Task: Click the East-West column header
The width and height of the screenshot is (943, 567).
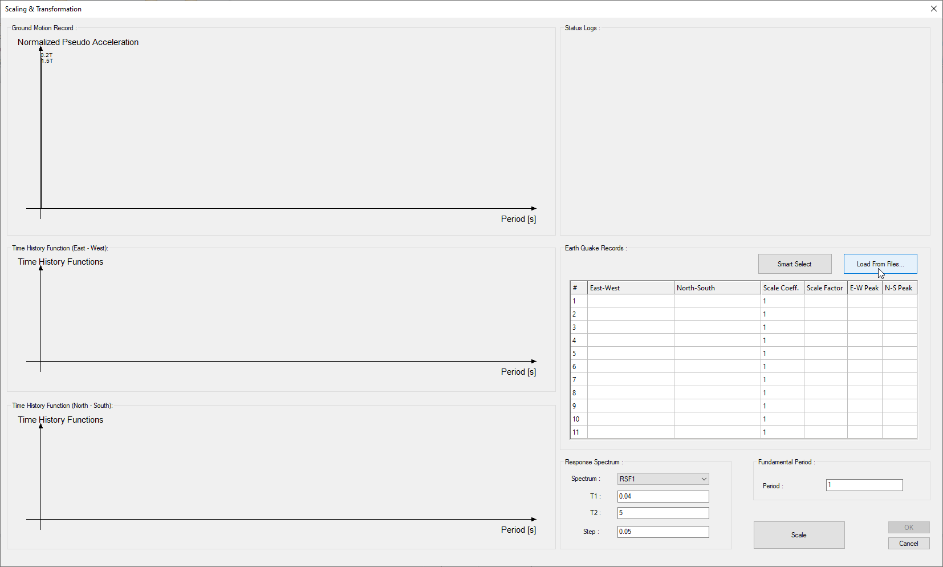Action: point(630,288)
